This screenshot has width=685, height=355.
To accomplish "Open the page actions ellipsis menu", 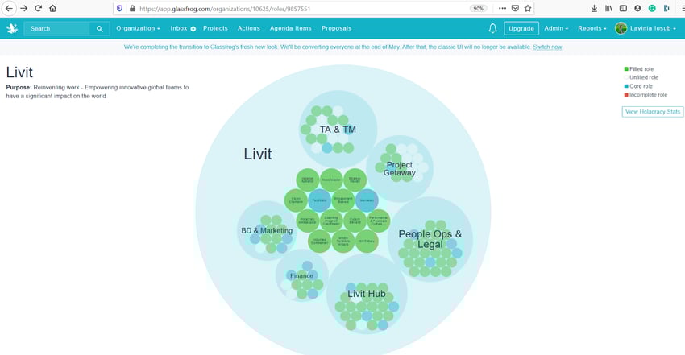I will tap(502, 8).
